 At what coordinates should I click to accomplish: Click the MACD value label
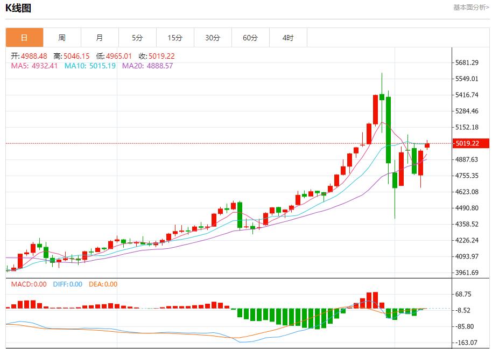point(29,284)
